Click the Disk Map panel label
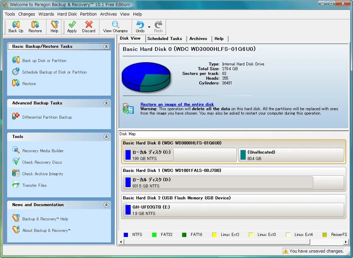The height and width of the screenshot is (258, 353). [127, 134]
